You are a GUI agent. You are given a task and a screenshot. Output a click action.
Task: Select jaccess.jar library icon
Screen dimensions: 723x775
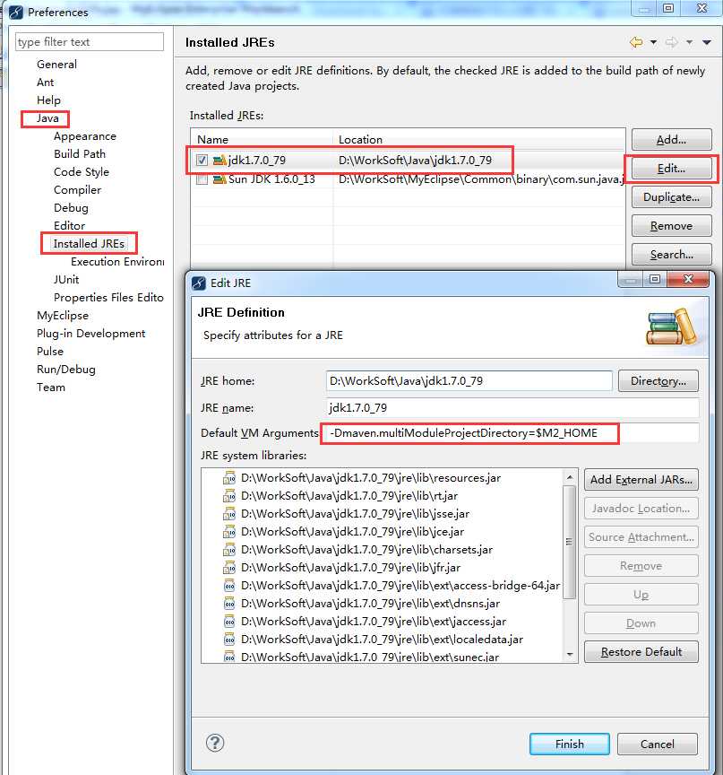229,622
